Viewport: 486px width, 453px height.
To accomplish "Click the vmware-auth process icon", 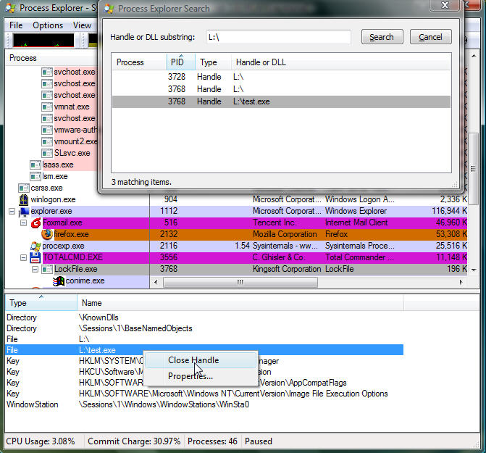I will tap(47, 130).
